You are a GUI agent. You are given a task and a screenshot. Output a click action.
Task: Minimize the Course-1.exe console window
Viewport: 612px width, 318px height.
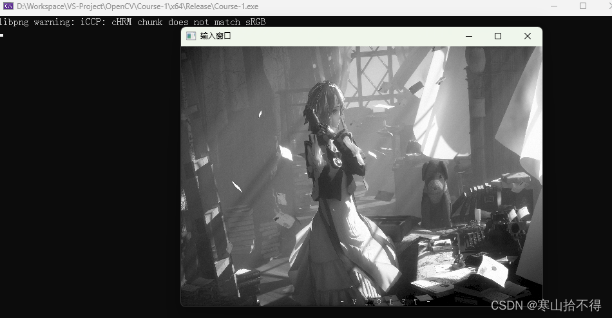(554, 6)
